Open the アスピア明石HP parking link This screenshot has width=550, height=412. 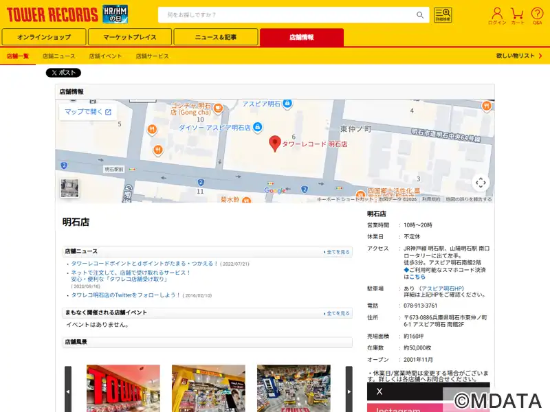click(x=441, y=288)
